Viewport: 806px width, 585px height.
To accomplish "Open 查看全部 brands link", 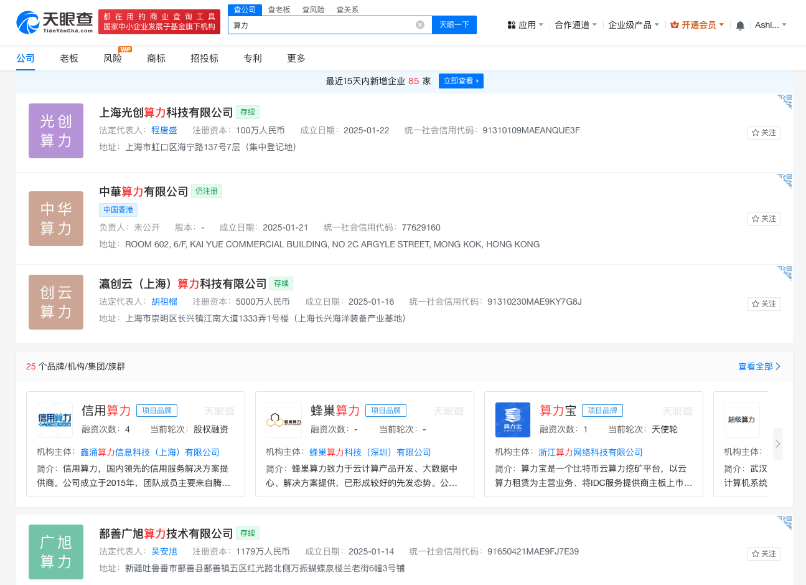I will click(759, 366).
